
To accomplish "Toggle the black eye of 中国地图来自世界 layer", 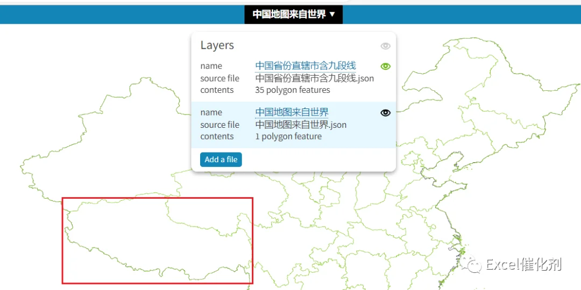I will 385,113.
